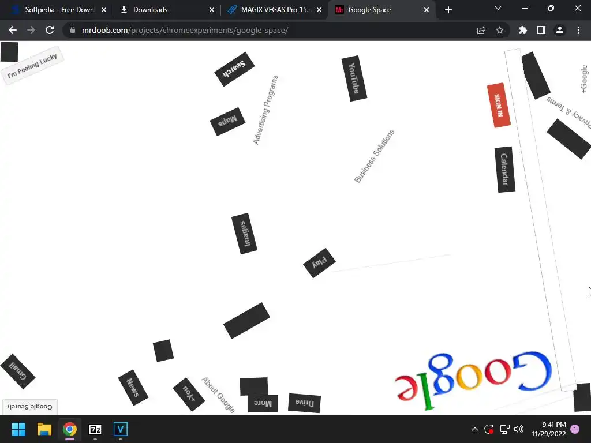Switch to the Downloads tab
Screen dimensions: 591x443
[166, 10]
